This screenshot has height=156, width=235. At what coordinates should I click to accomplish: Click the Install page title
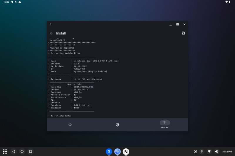[61, 33]
